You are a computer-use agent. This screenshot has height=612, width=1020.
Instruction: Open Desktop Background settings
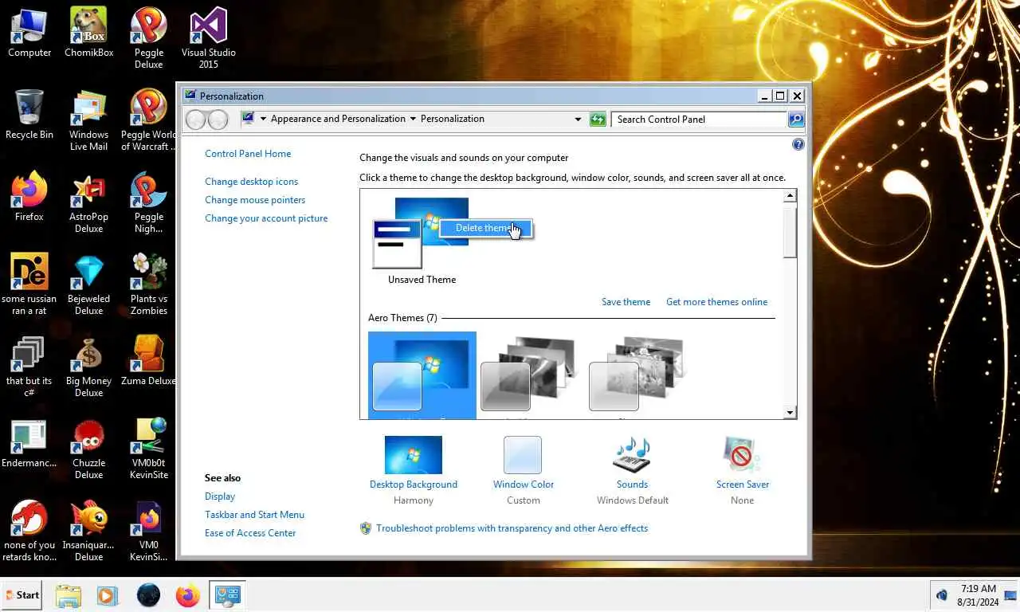click(414, 470)
